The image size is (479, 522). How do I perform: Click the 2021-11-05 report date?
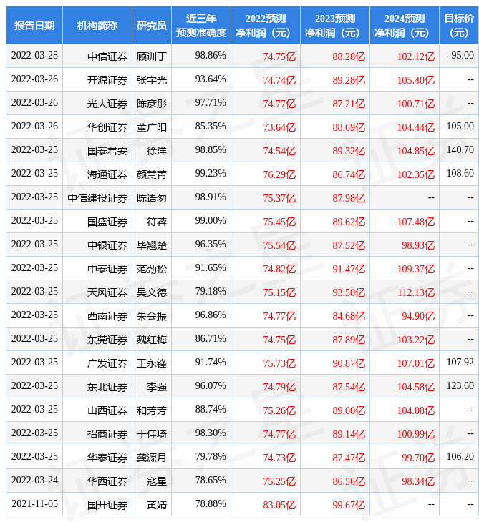pos(34,503)
